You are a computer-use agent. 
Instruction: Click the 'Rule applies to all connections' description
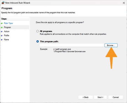click(x=73, y=34)
